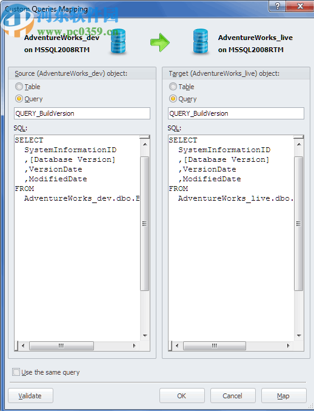
Task: Click [Database Version] line in source SQL
Action: (70, 159)
